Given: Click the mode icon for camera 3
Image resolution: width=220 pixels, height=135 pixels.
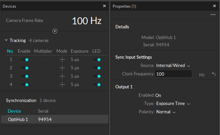Looking at the screenshot, I should pos(62,76).
